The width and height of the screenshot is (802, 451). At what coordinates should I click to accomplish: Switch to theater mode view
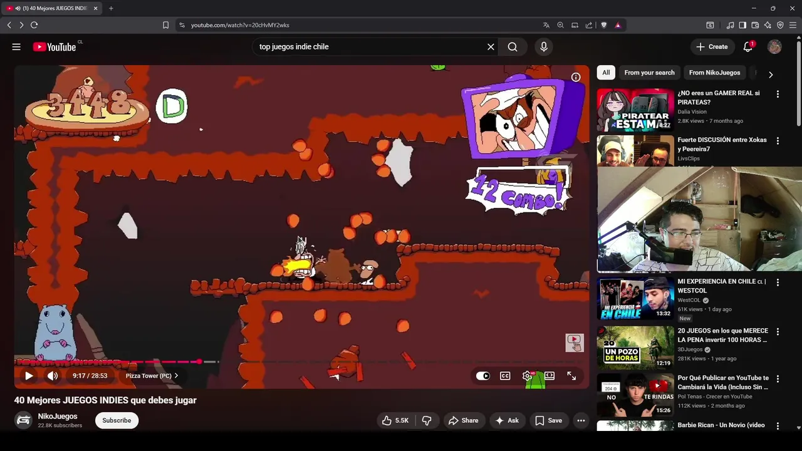coord(549,376)
